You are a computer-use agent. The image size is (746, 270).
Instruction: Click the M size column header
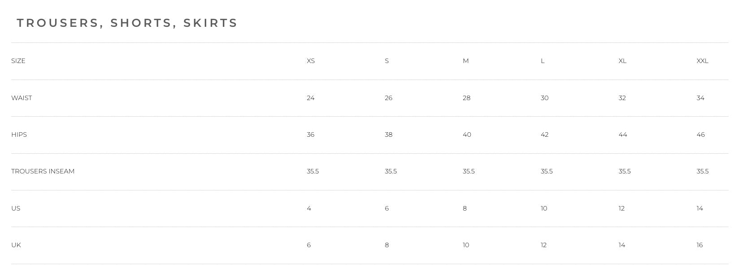click(x=465, y=61)
